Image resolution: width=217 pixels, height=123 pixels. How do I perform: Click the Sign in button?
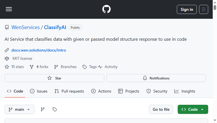[187, 9]
